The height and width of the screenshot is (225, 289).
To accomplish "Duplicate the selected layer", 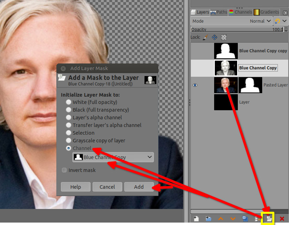I will tap(245, 219).
